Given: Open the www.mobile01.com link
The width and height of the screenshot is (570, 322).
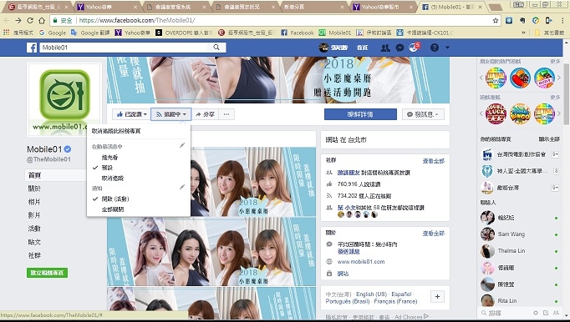Looking at the screenshot, I should [360, 261].
